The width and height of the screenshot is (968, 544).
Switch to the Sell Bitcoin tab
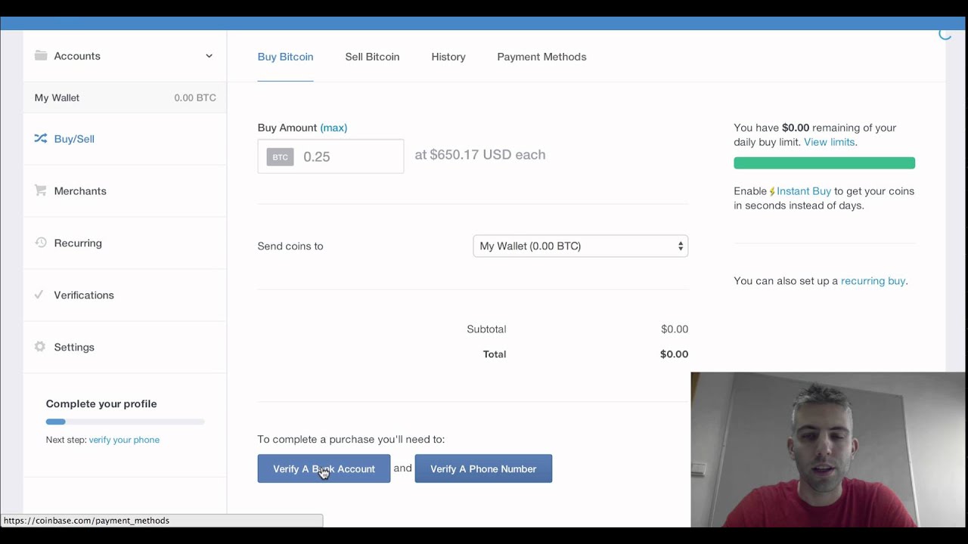tap(372, 57)
